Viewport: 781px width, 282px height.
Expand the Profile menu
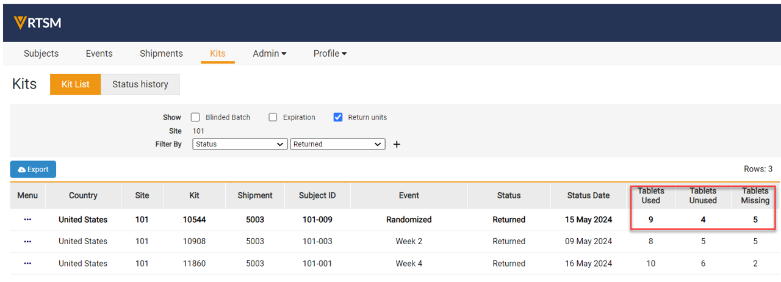(330, 54)
